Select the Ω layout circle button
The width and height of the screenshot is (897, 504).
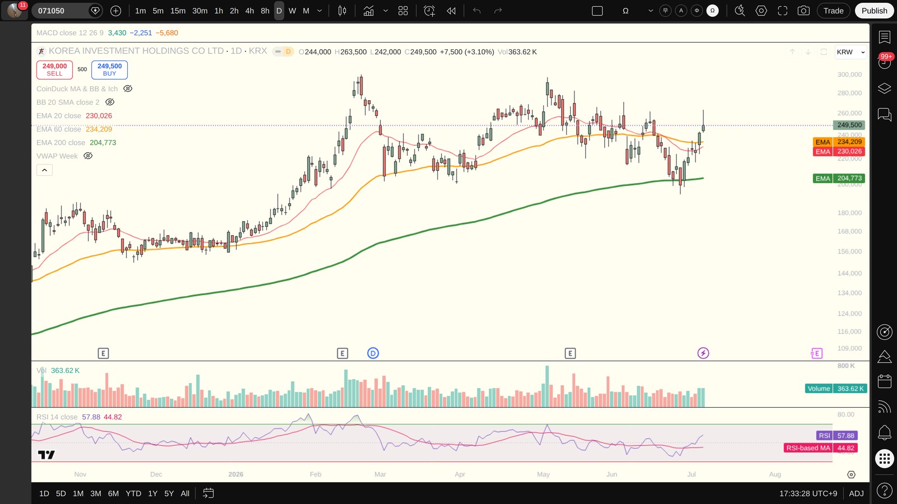click(x=713, y=11)
